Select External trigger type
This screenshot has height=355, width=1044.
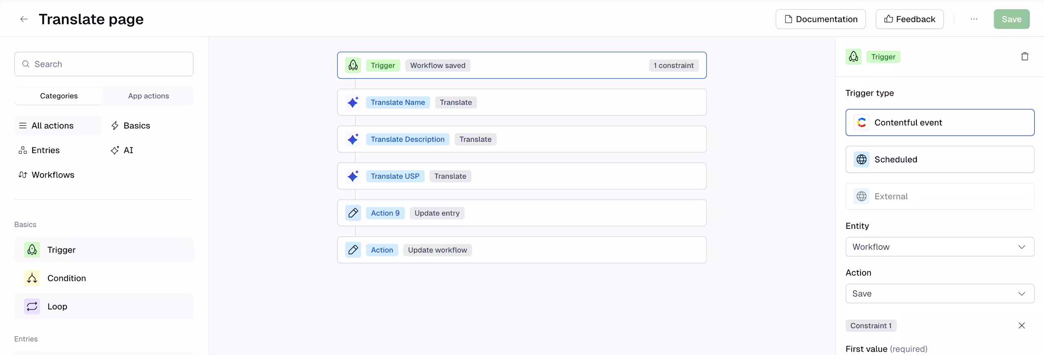[x=940, y=196]
